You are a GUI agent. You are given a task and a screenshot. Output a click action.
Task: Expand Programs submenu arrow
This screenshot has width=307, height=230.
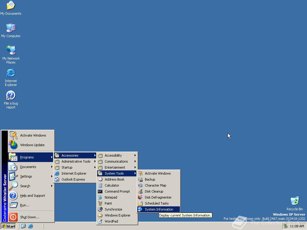pos(52,157)
